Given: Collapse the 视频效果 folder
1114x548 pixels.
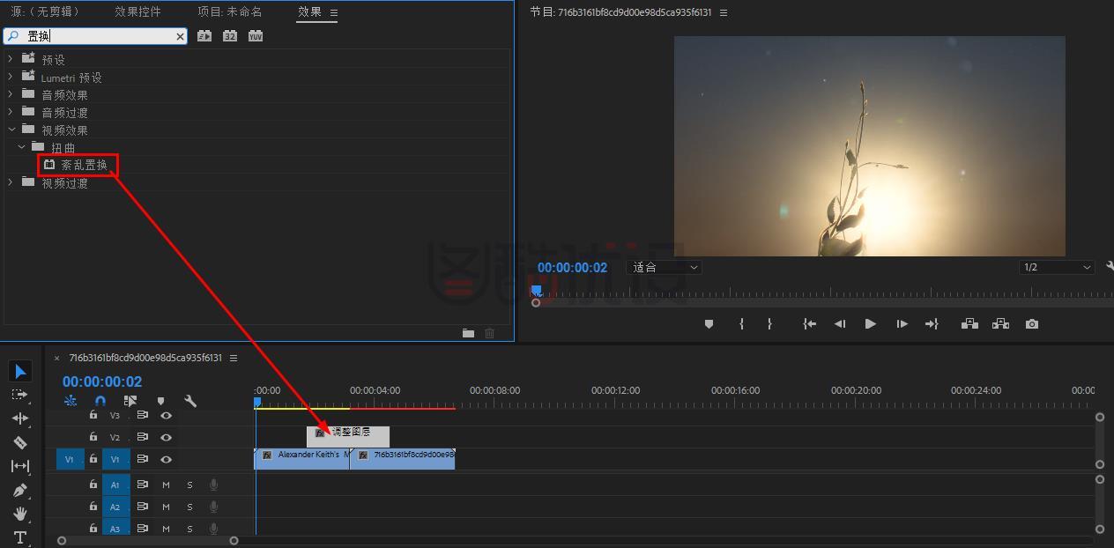Looking at the screenshot, I should tap(11, 130).
